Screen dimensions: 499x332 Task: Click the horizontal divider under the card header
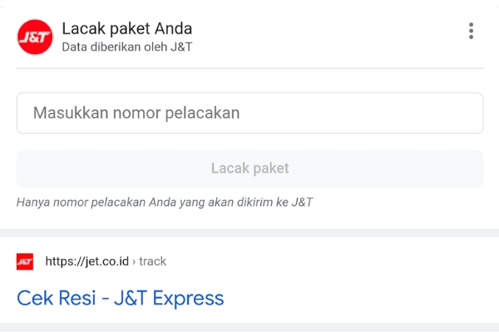point(249,67)
